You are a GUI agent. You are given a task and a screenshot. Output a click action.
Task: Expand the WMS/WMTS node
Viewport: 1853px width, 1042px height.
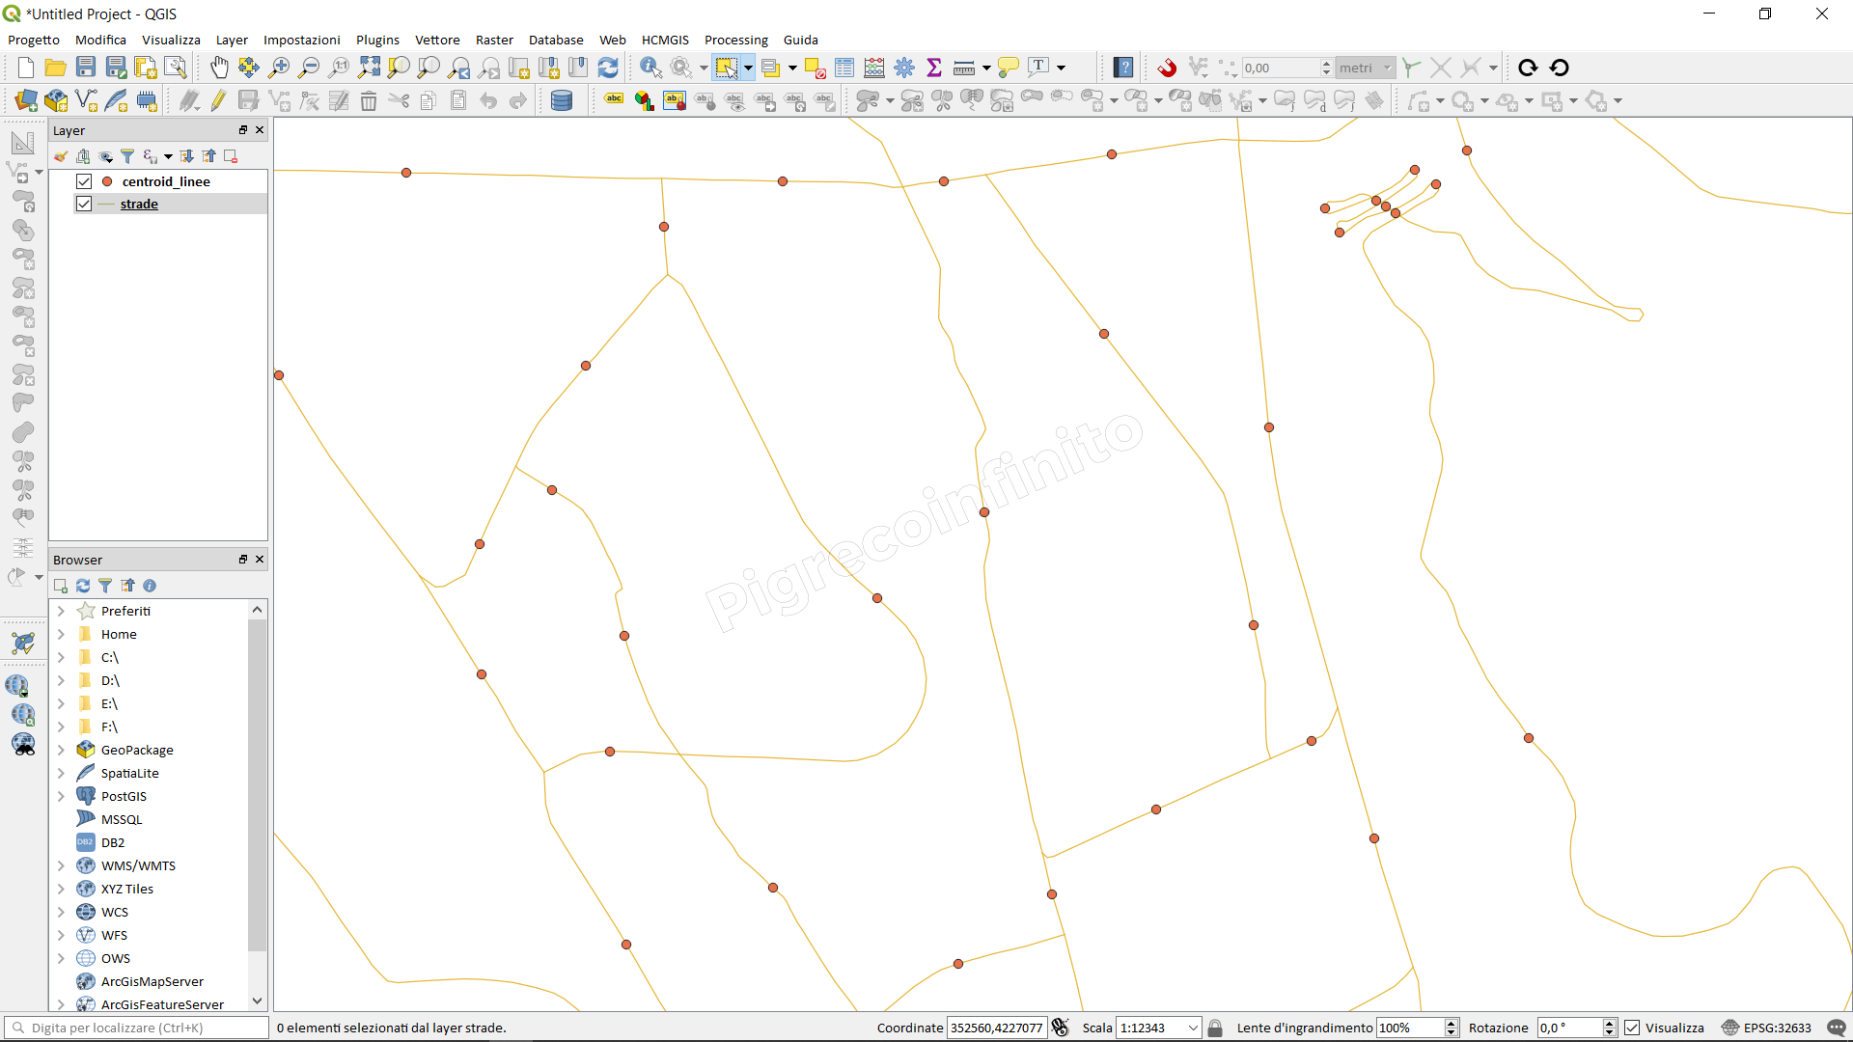coord(61,865)
